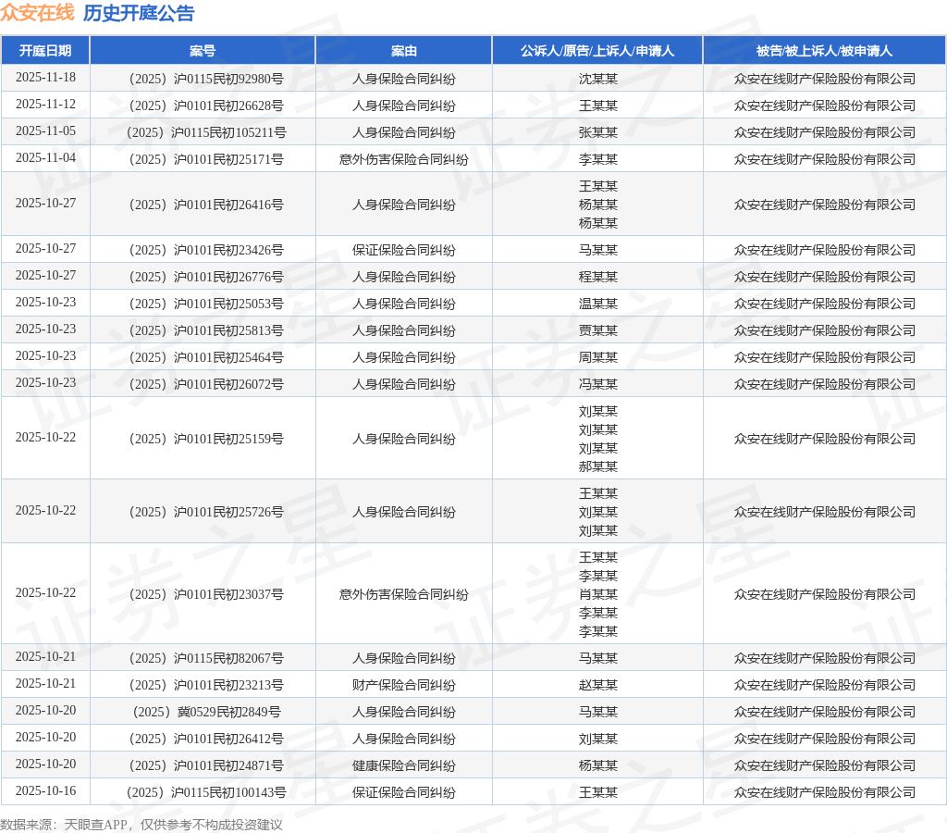Select case number 沪0101民初23213号
This screenshot has height=833, width=947.
pyautogui.click(x=206, y=686)
